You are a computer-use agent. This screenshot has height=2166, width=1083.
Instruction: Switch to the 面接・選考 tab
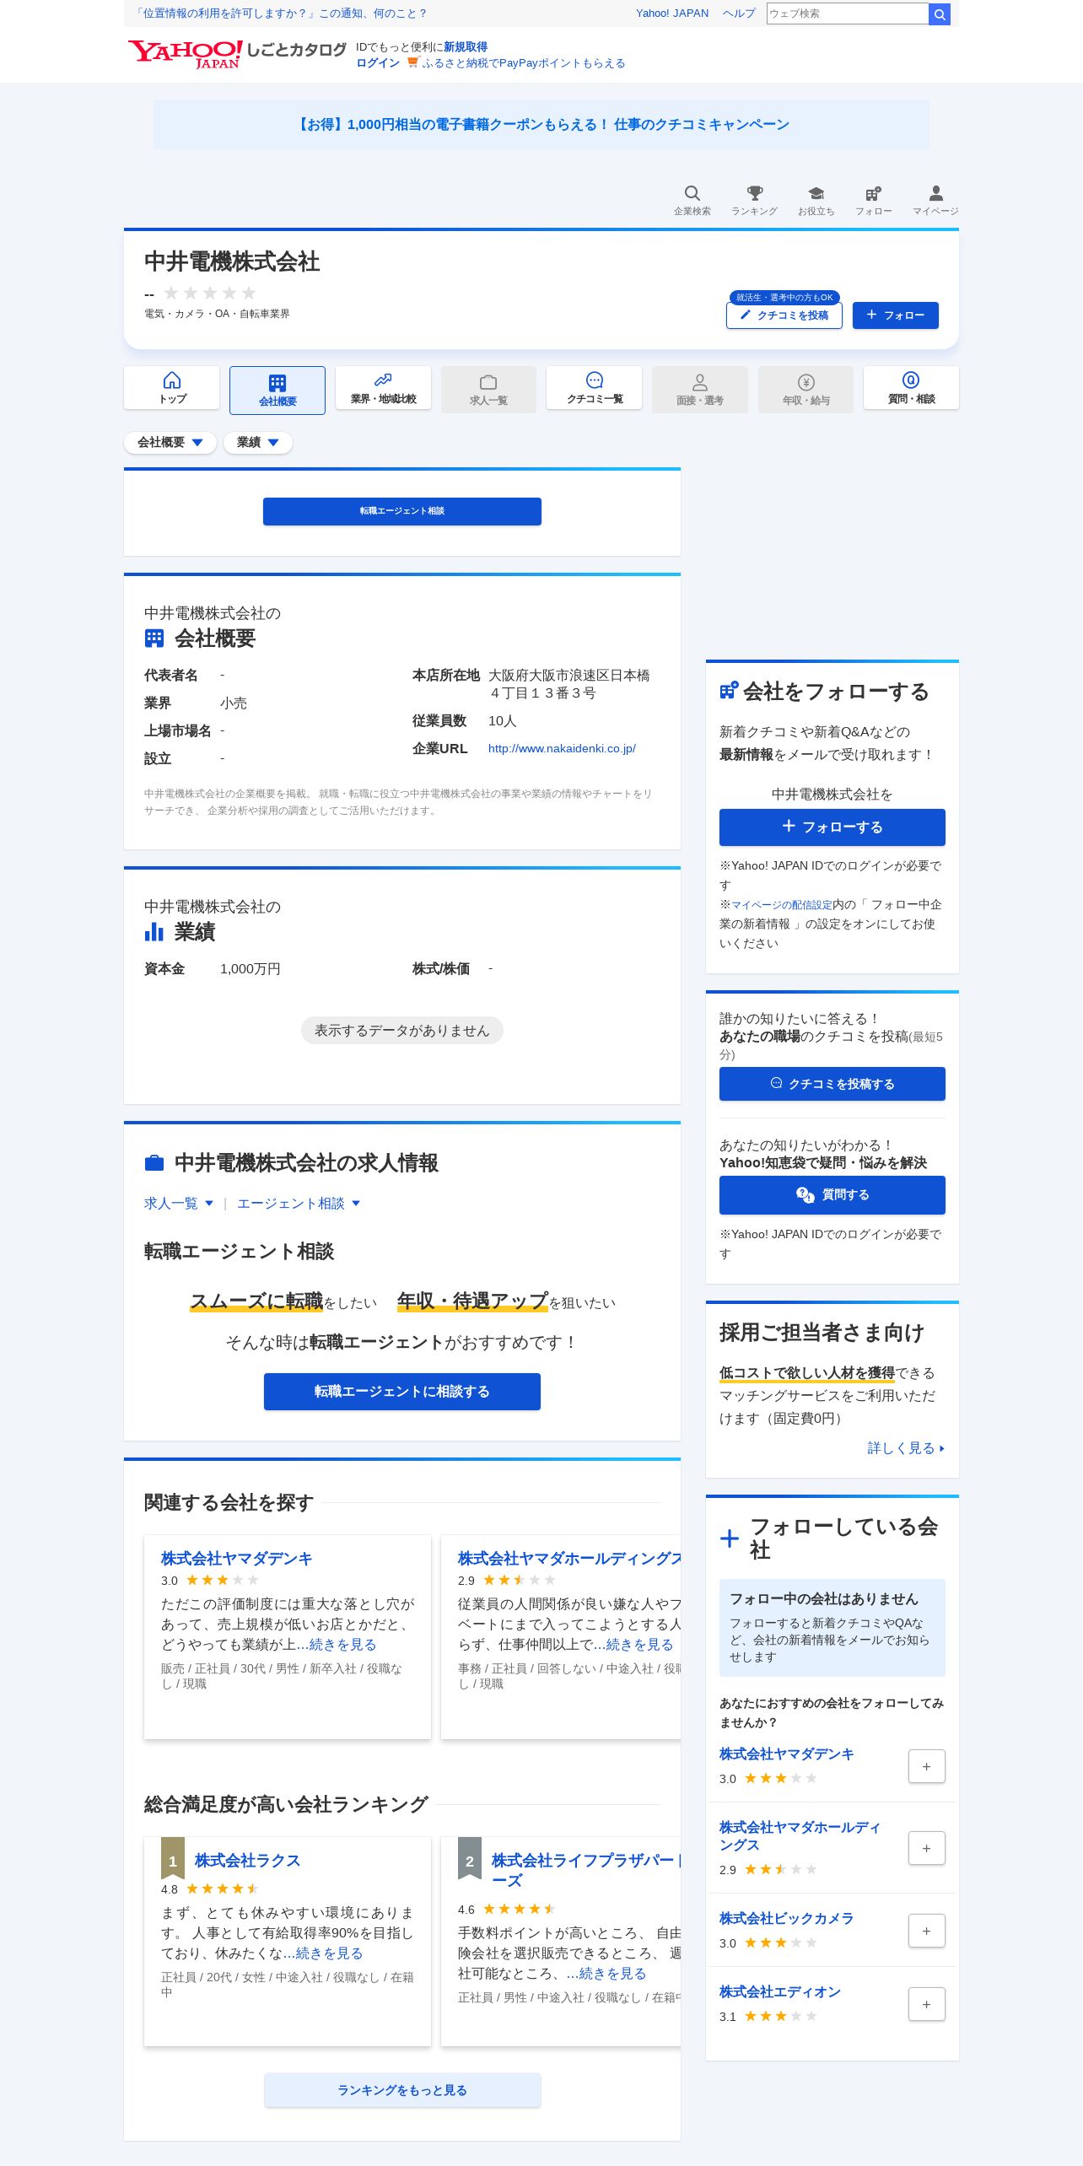[x=700, y=389]
